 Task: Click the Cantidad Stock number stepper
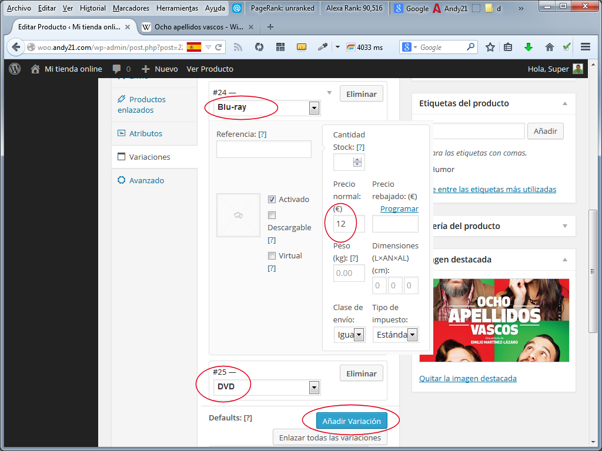tap(357, 162)
